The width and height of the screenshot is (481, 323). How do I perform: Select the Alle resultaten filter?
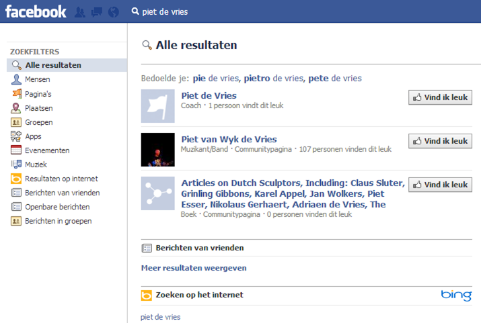pos(67,65)
